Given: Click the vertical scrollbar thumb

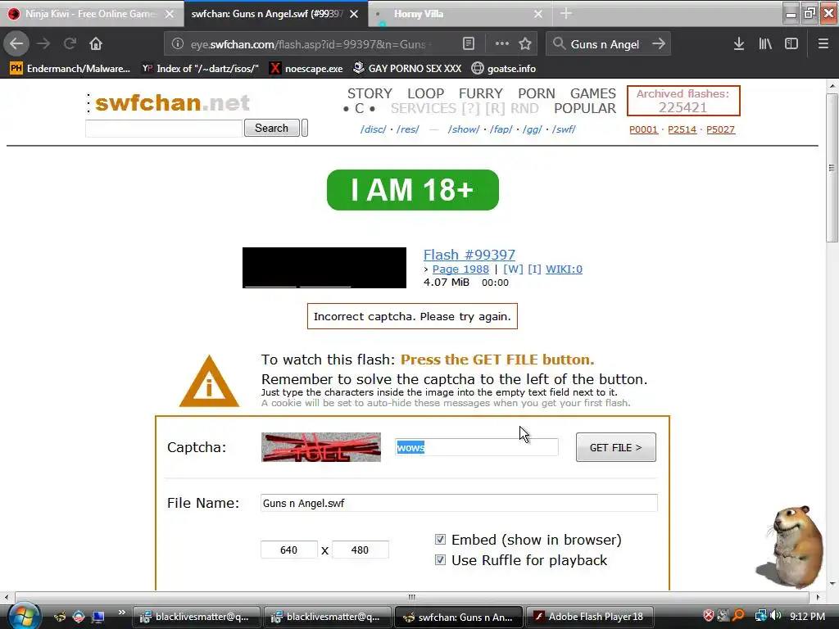Looking at the screenshot, I should [x=832, y=167].
